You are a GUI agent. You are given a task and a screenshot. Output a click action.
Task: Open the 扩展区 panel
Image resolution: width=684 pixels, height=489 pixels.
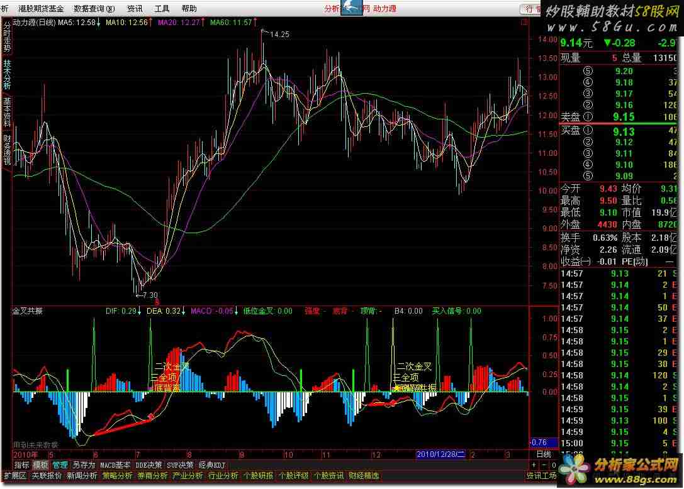(15, 476)
